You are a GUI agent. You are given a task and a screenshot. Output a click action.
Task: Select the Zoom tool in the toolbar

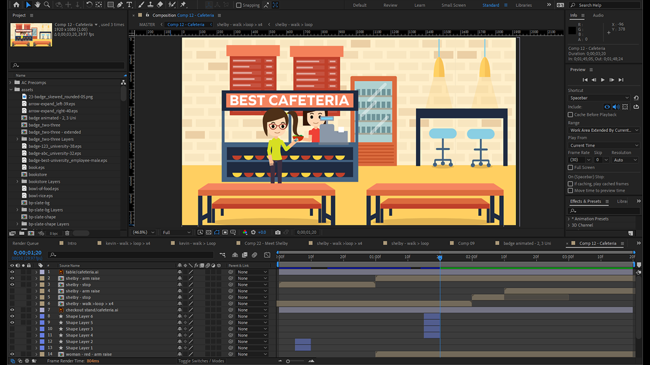pyautogui.click(x=47, y=5)
